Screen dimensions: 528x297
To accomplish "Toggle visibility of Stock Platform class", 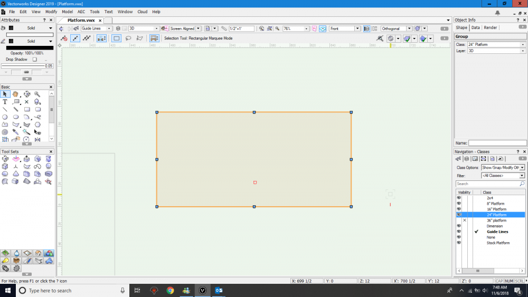I will click(459, 243).
